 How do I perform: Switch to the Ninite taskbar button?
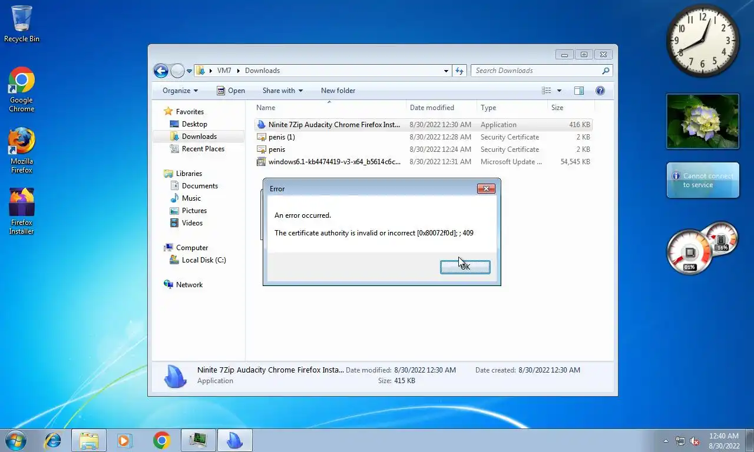tap(235, 440)
